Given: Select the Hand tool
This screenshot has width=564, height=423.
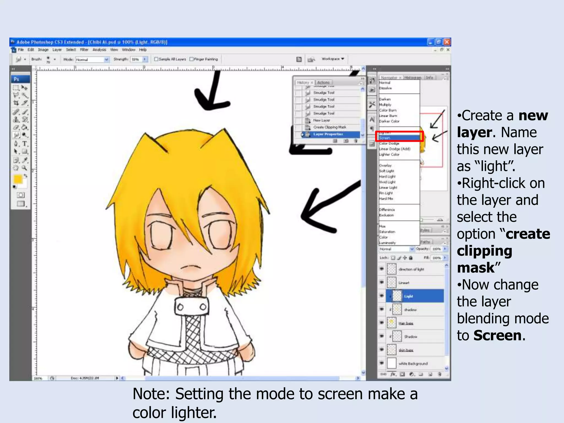Looking at the screenshot, I should (16, 168).
